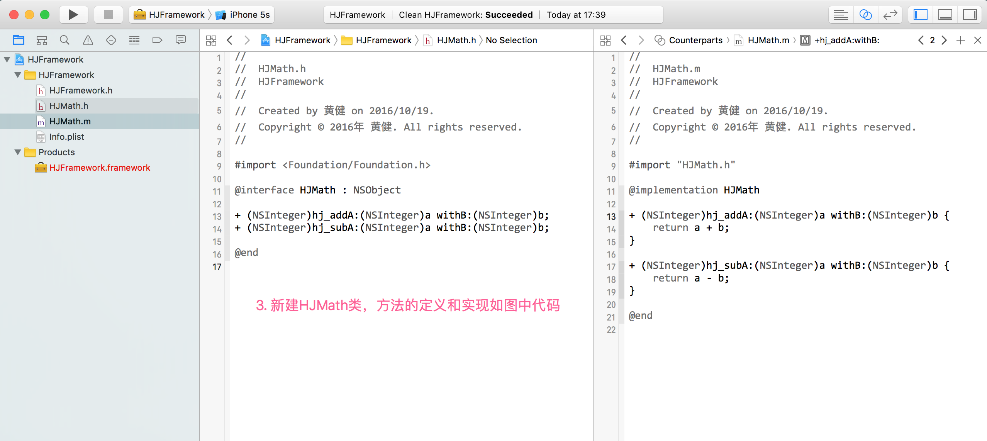Open the Counterparts assistant menu
Image resolution: width=987 pixels, height=441 pixels.
pos(689,40)
